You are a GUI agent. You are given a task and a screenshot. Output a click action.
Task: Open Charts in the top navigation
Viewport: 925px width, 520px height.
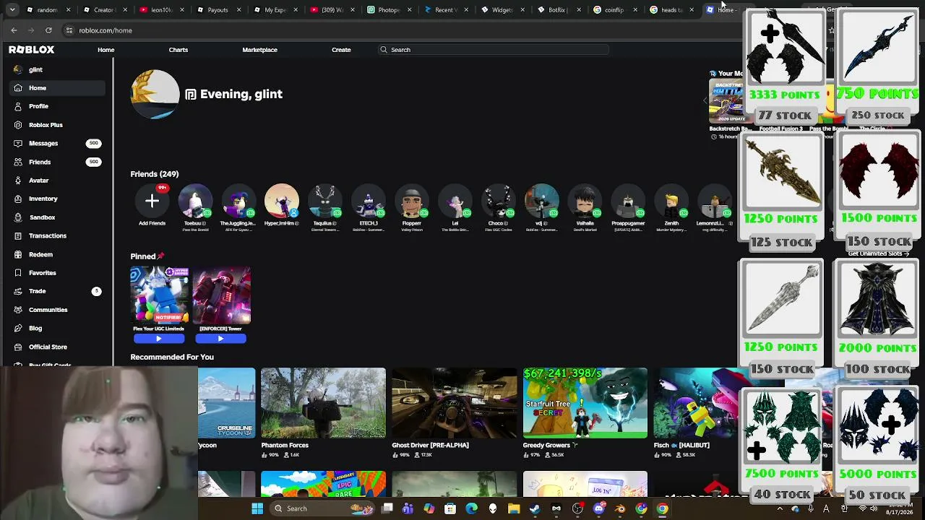pyautogui.click(x=178, y=50)
